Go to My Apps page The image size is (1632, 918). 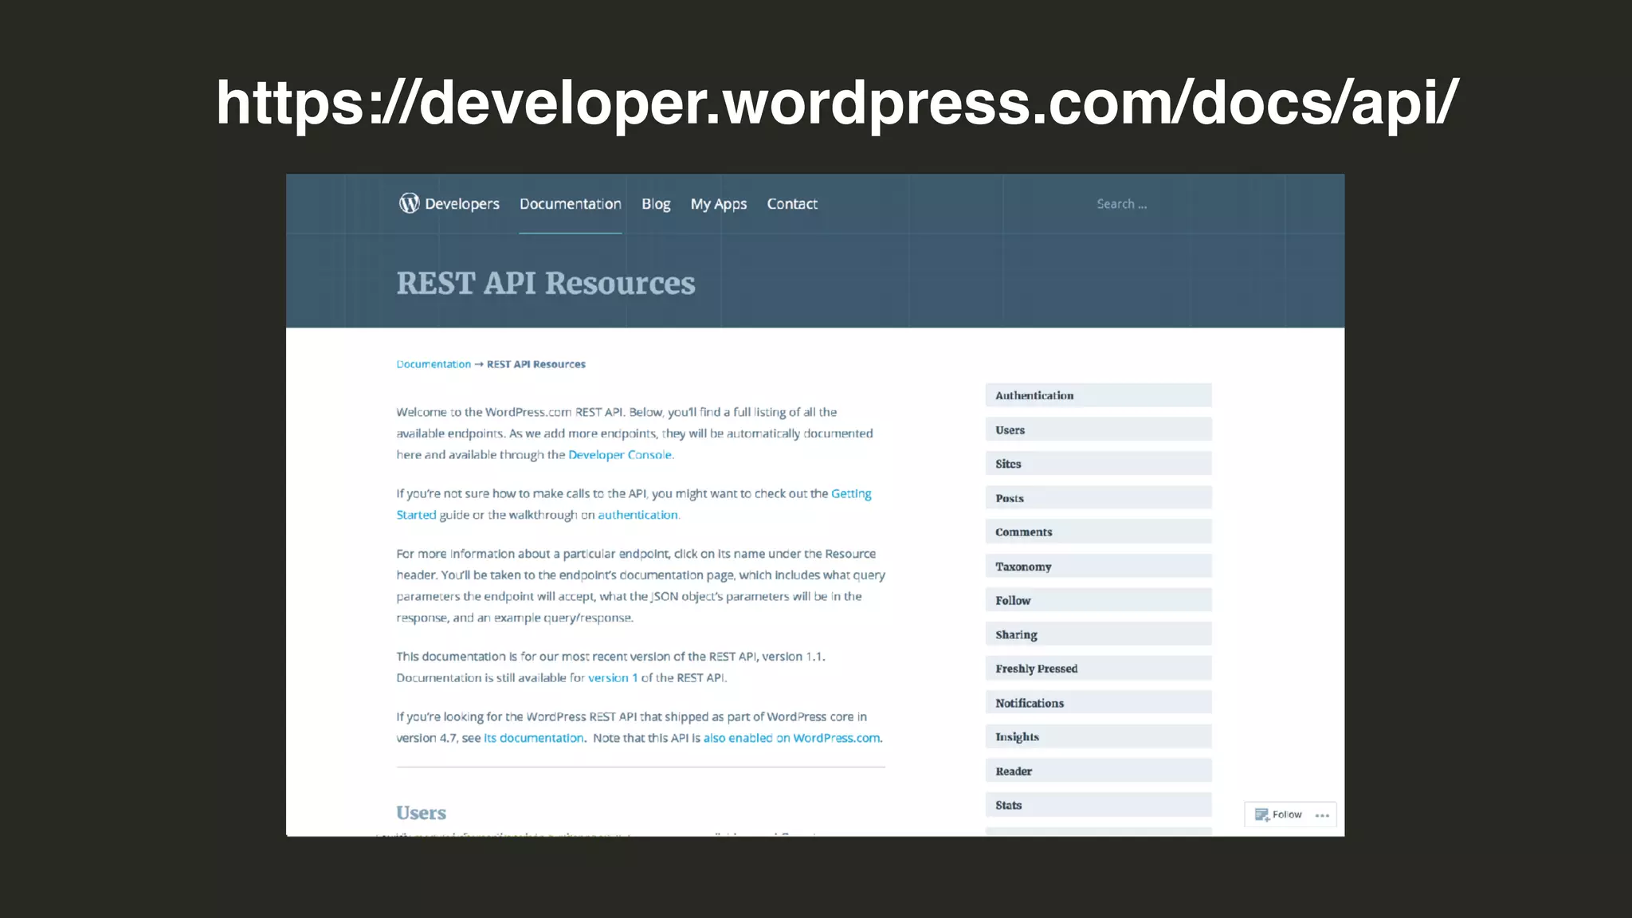pos(718,204)
